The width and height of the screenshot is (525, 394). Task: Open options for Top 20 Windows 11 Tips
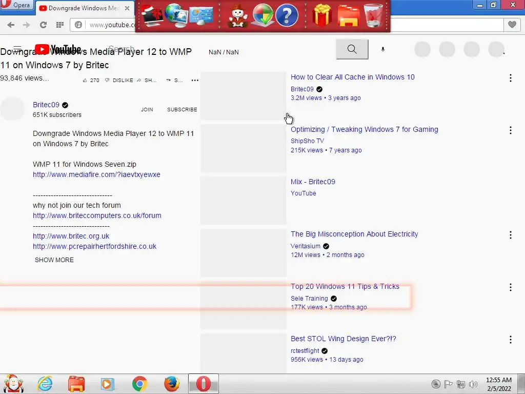click(x=511, y=287)
